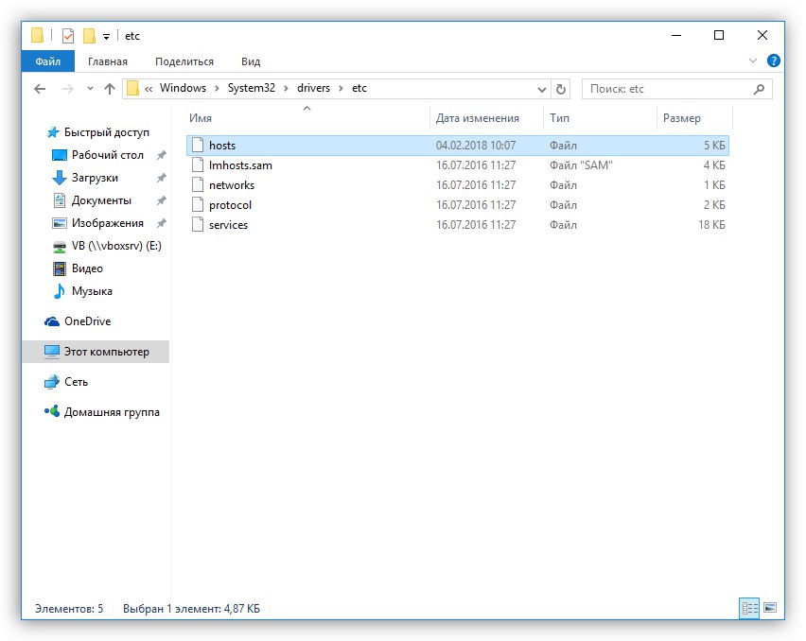The height and width of the screenshot is (641, 806).
Task: Open Быстрый доступ in navigation pane
Action: click(x=106, y=132)
